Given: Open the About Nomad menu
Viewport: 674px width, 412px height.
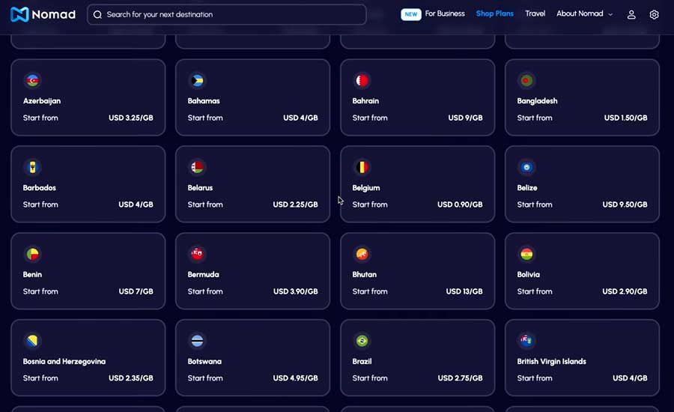Looking at the screenshot, I should (x=580, y=13).
